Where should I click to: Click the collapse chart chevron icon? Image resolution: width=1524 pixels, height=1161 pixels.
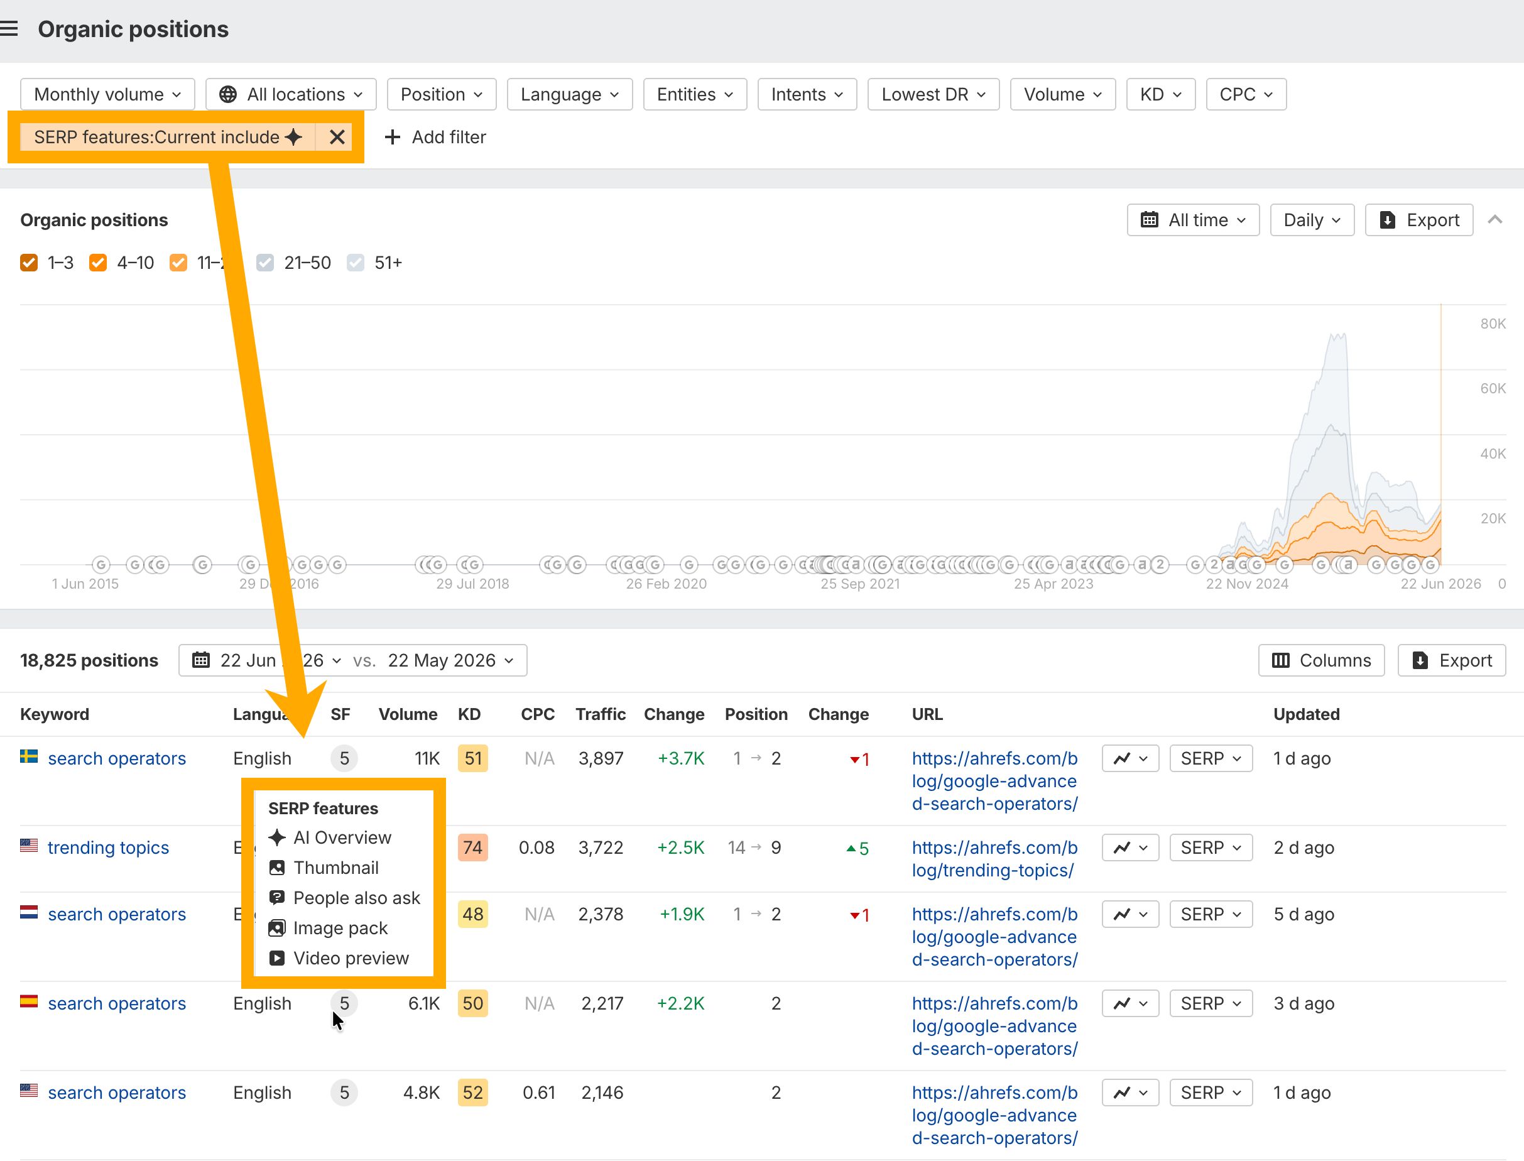[1495, 220]
